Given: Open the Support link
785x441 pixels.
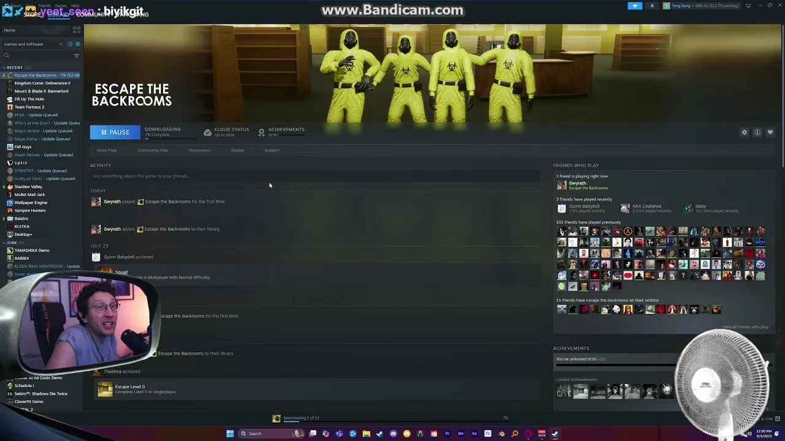Looking at the screenshot, I should coord(272,150).
